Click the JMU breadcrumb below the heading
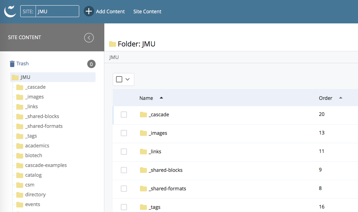This screenshot has width=358, height=212. pos(114,57)
